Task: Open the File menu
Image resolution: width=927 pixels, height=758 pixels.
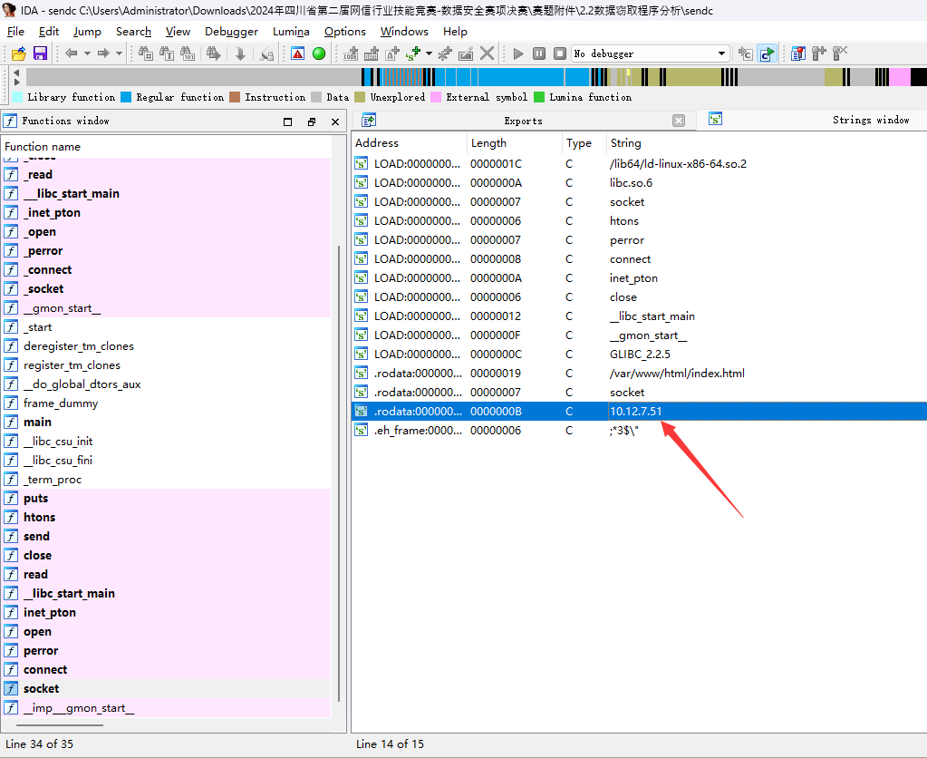Action: click(x=15, y=32)
